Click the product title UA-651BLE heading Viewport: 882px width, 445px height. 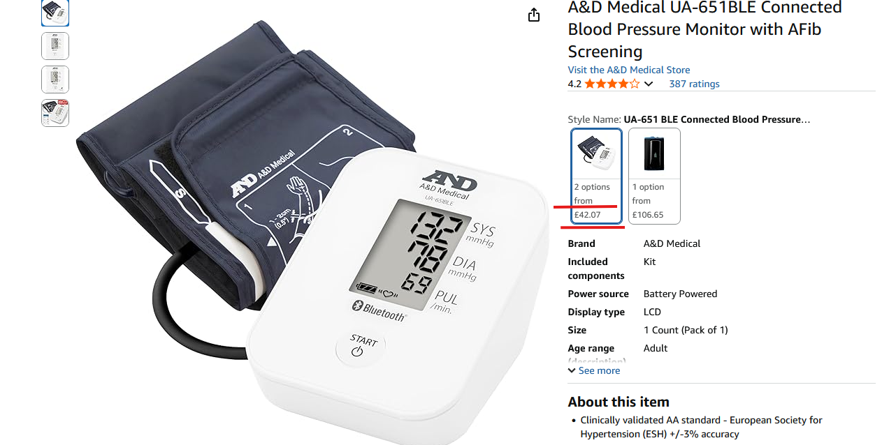[x=705, y=29]
